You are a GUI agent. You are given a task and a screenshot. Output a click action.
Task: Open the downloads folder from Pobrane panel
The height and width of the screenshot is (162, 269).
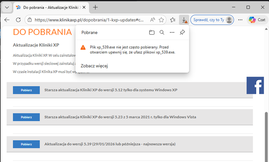(x=152, y=33)
